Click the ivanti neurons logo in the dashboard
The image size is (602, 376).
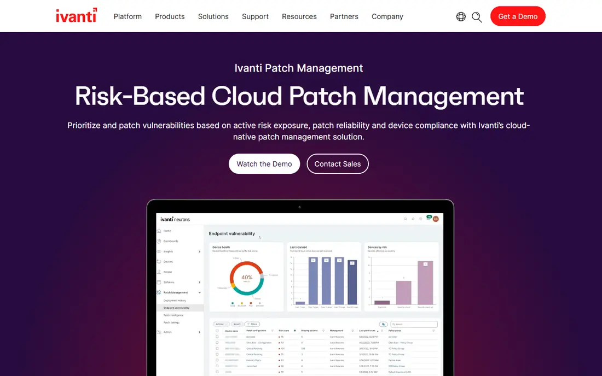click(175, 219)
